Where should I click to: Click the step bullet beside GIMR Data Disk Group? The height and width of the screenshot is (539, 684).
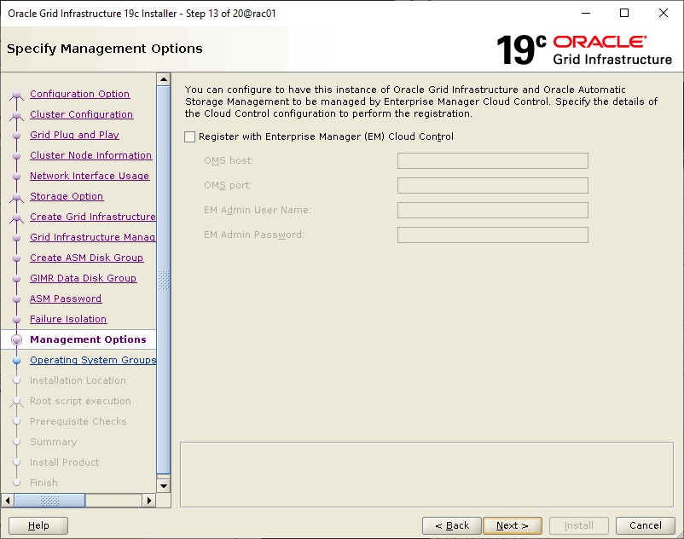(16, 279)
